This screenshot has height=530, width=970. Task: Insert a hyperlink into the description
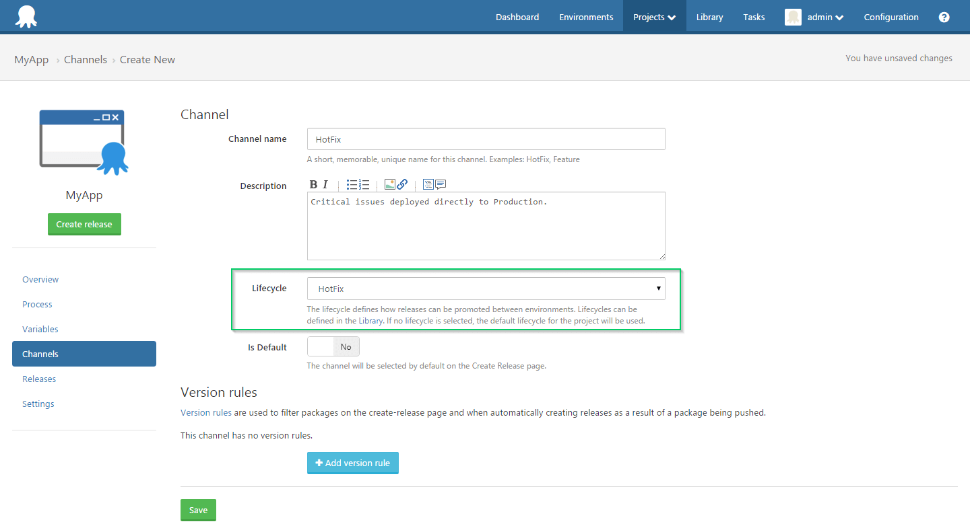pyautogui.click(x=402, y=184)
